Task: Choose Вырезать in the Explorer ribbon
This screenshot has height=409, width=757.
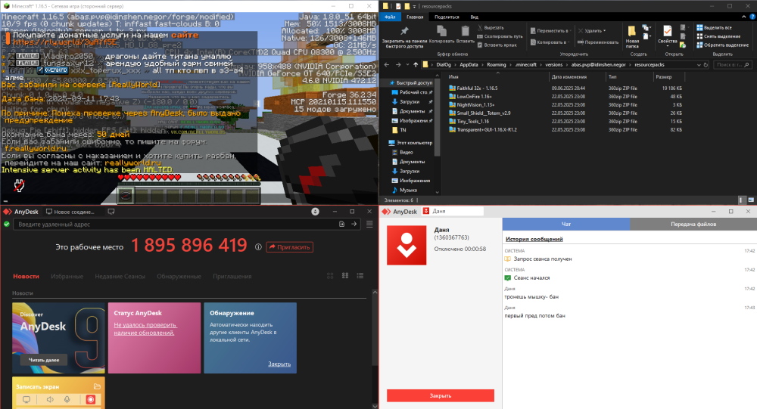Action: [491, 27]
